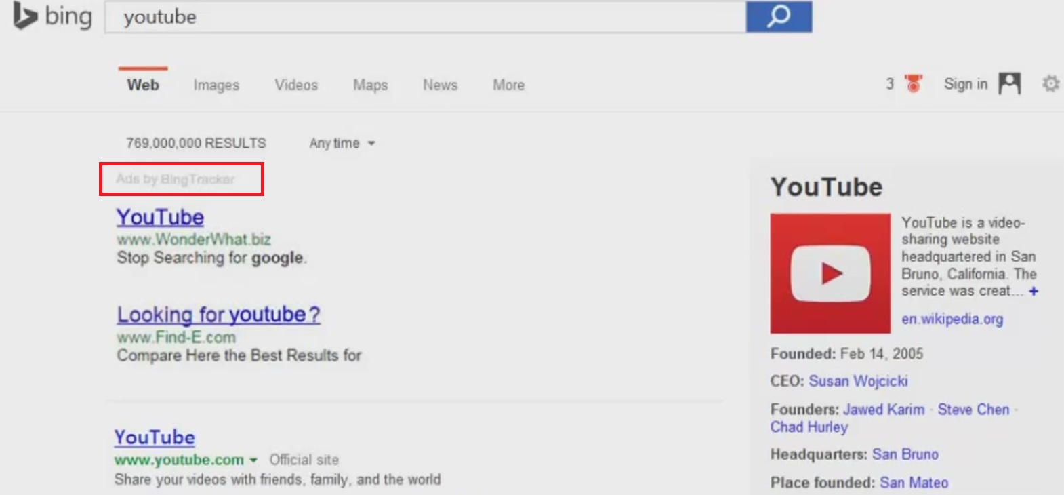Click www.WonderWhat.biz URL text
The image size is (1064, 495).
click(x=194, y=239)
